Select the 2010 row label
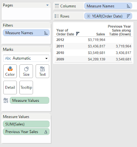The width and height of the screenshot is (137, 147). (60, 53)
